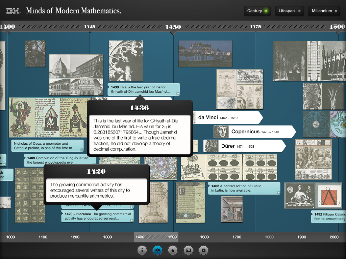Image resolution: width=346 pixels, height=259 pixels.
Task: Jump to 1800 on the millennium bar
Action: [x=269, y=237]
